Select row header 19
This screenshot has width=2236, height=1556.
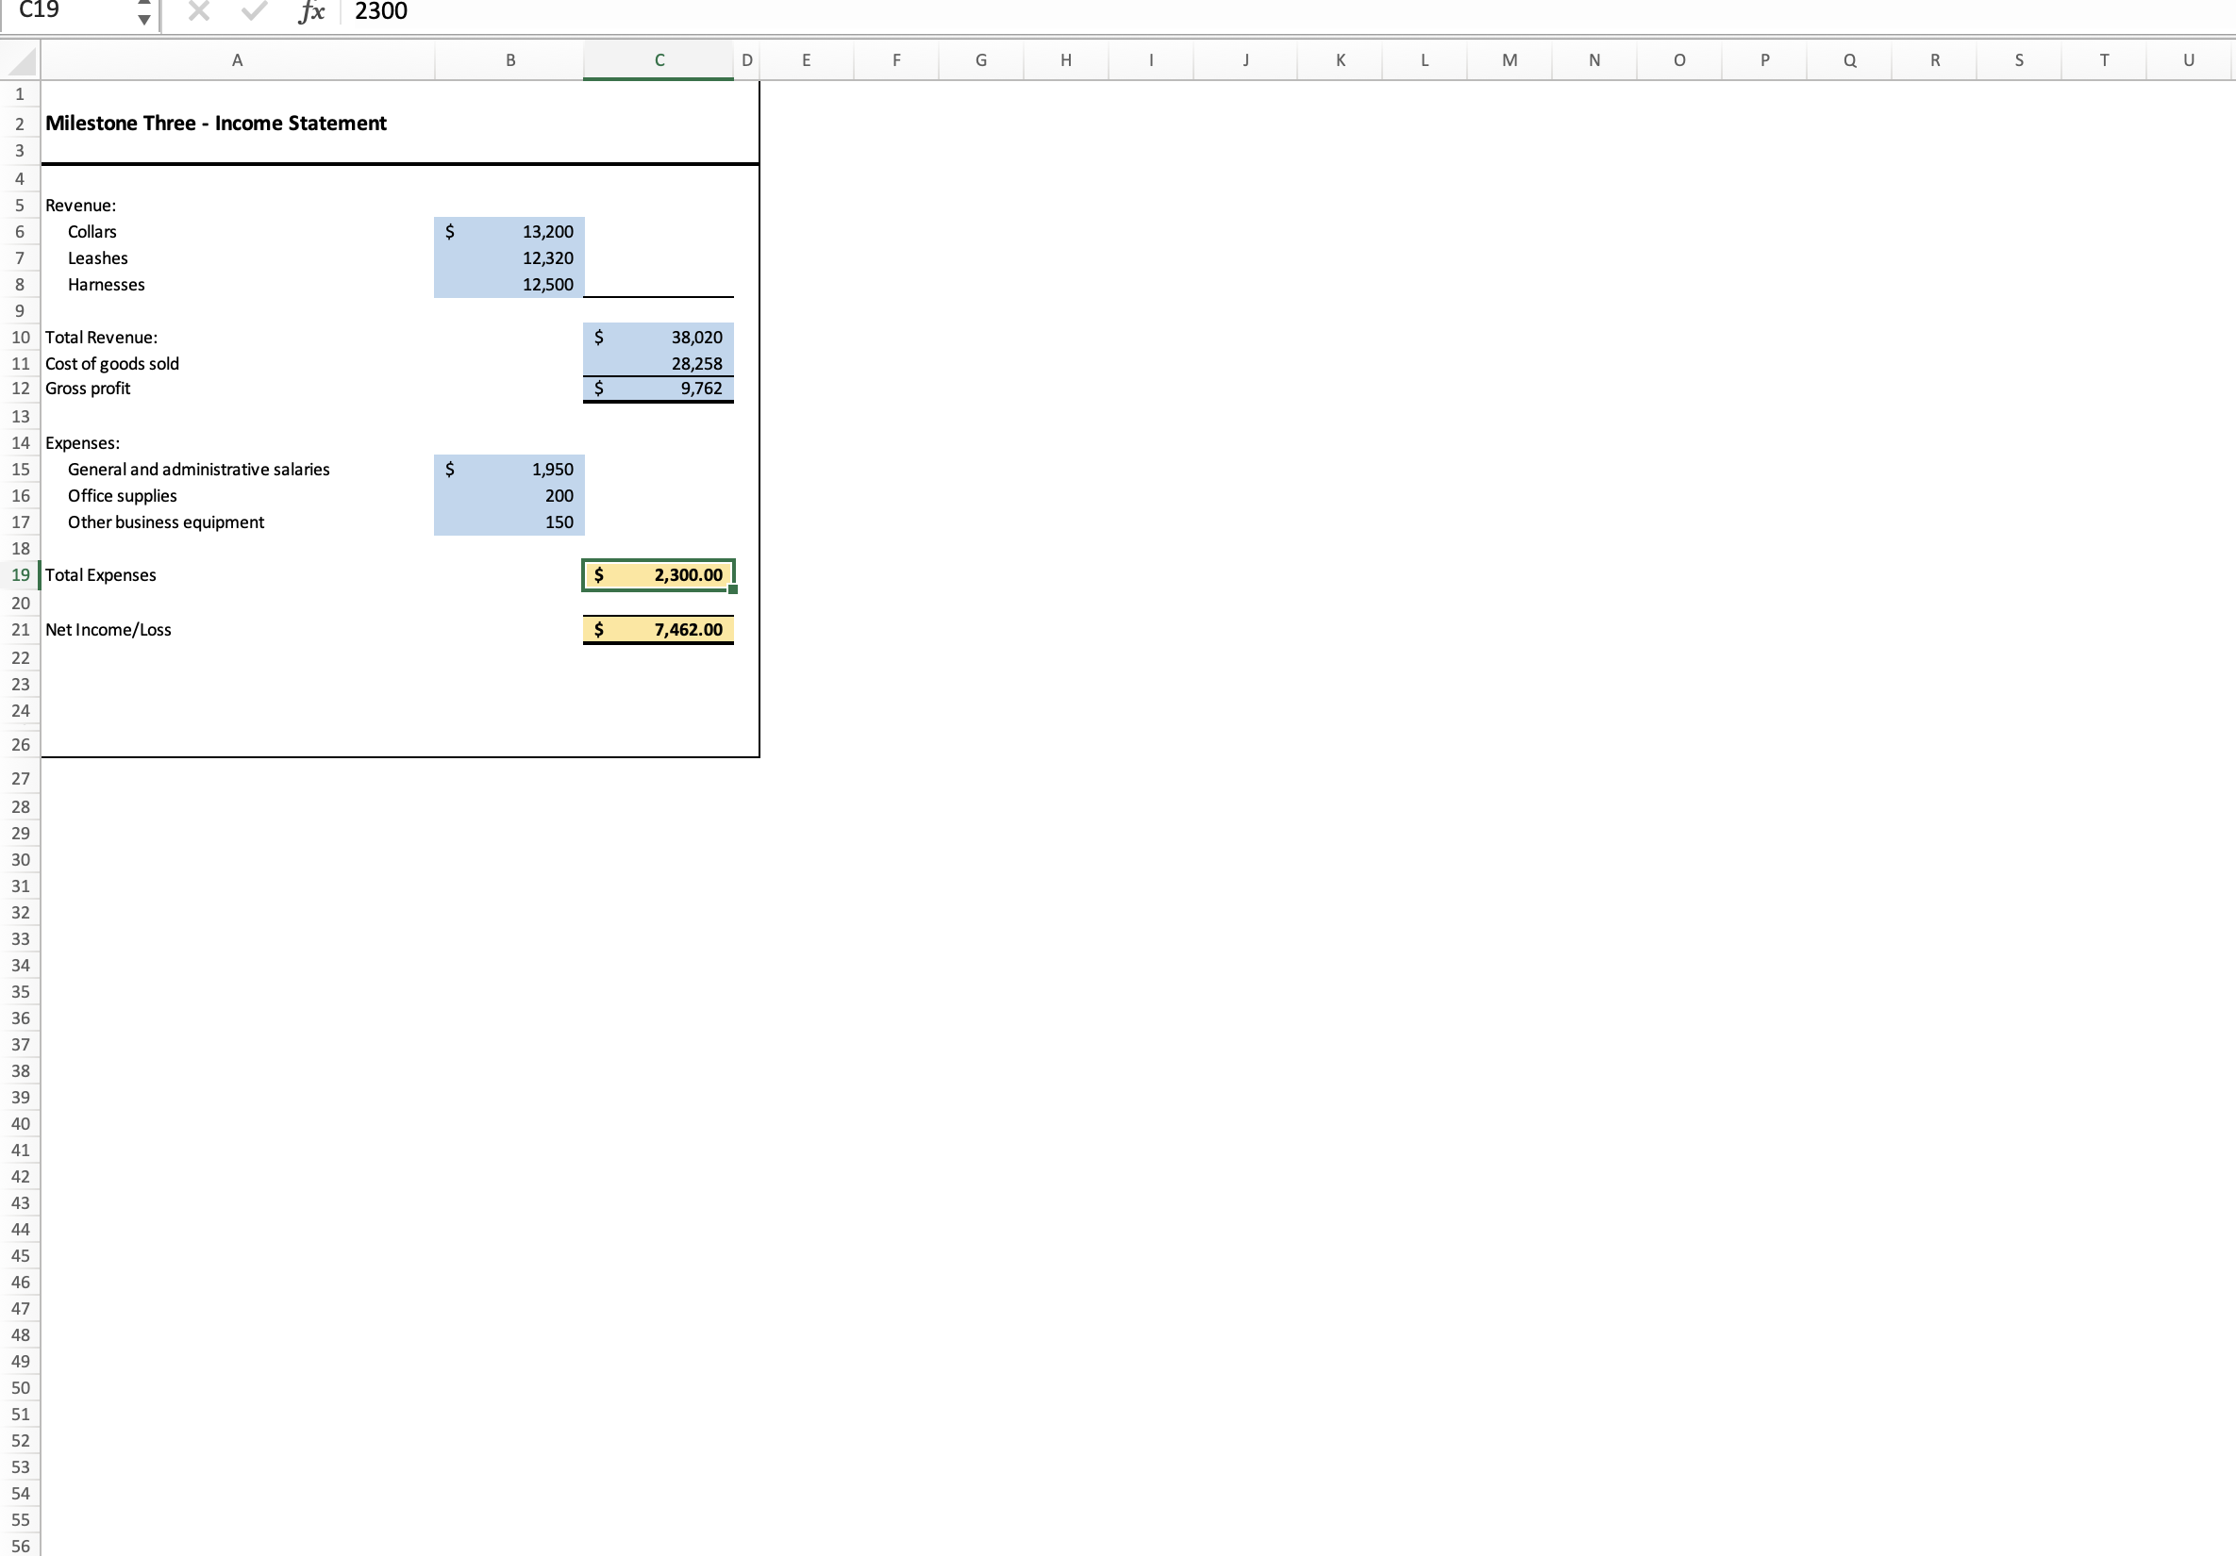pyautogui.click(x=21, y=574)
